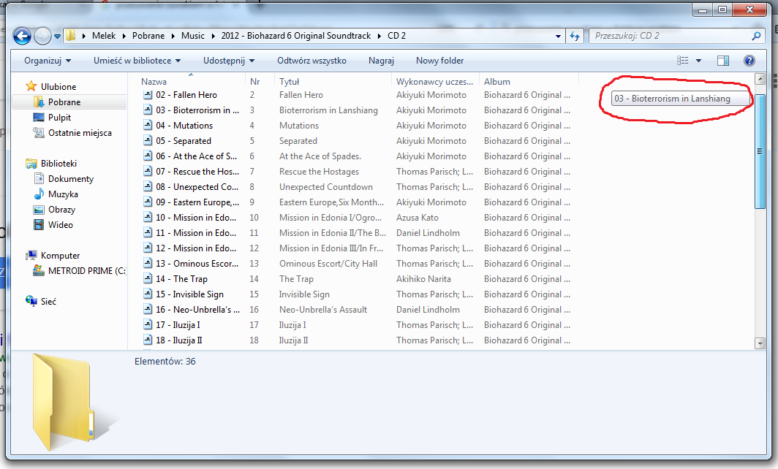Click the Nagraj button
778x469 pixels.
tap(381, 61)
